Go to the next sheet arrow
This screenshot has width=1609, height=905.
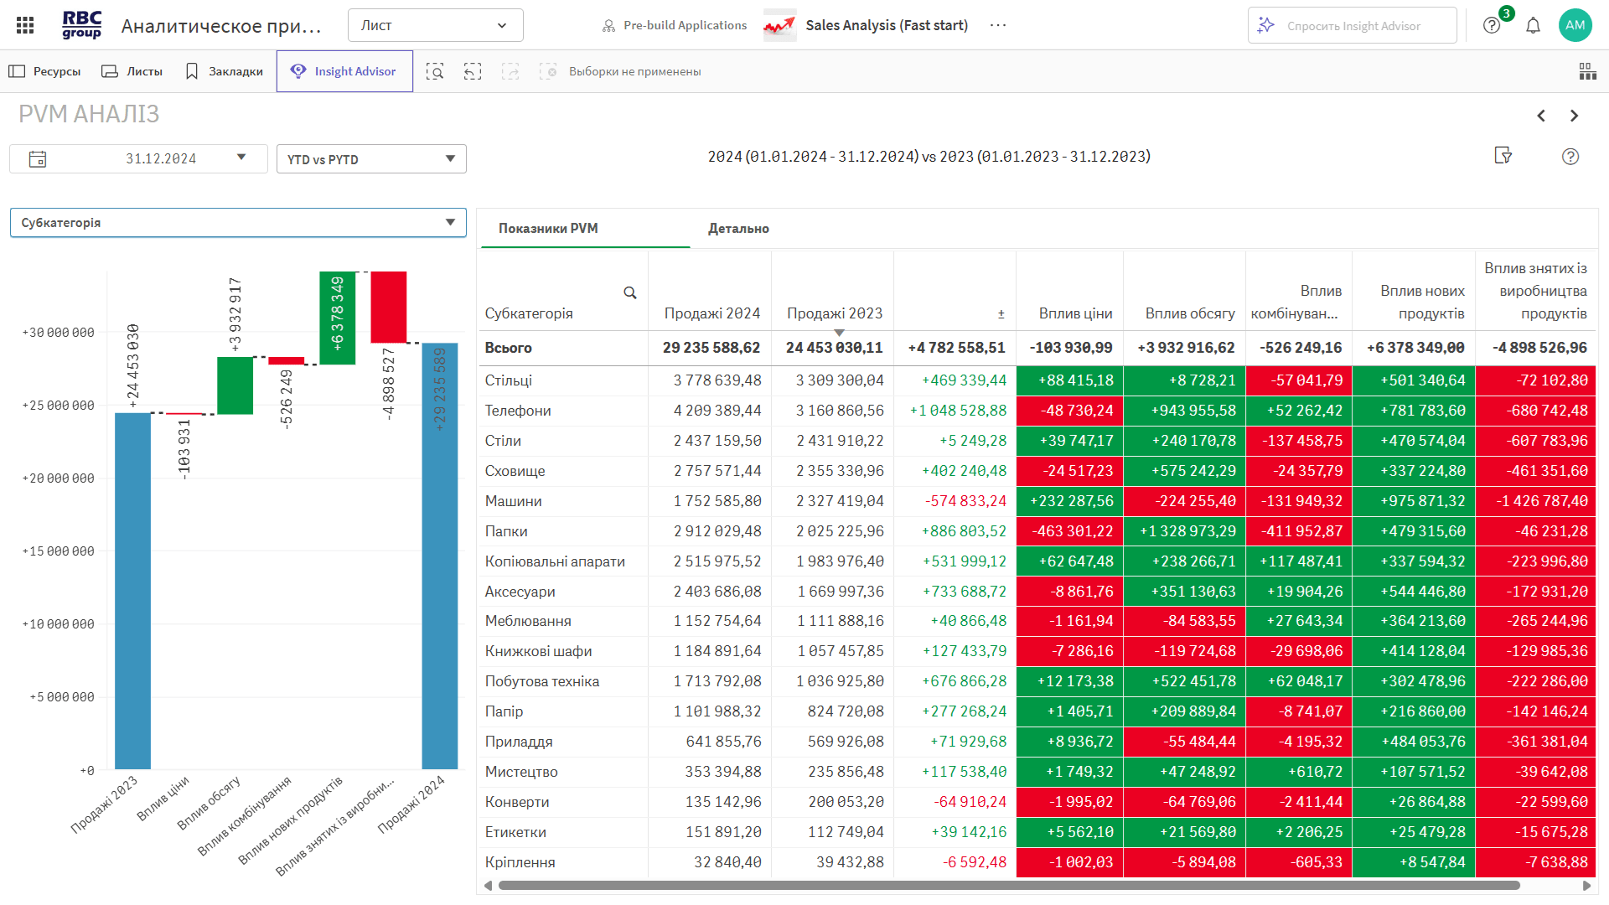coord(1574,116)
